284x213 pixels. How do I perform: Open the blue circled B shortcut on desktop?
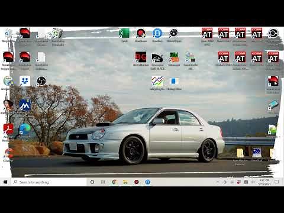tap(157, 34)
